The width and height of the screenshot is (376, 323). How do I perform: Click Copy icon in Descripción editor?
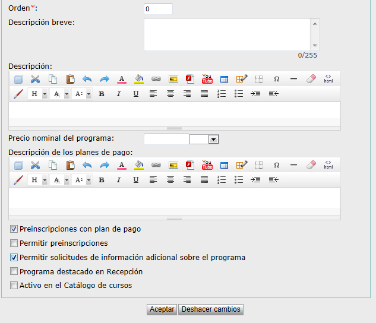[53, 79]
